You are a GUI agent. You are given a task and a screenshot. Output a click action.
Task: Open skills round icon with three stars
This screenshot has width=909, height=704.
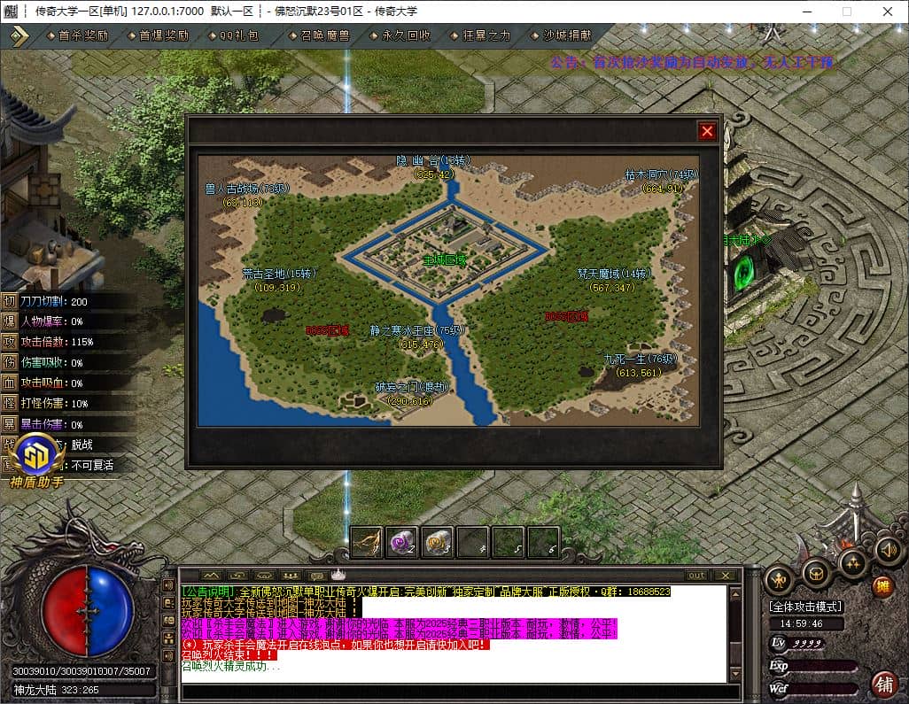(x=853, y=562)
